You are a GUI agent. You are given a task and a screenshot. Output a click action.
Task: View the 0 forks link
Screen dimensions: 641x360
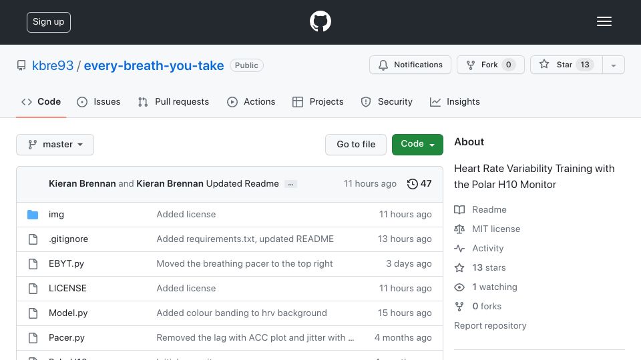click(487, 306)
